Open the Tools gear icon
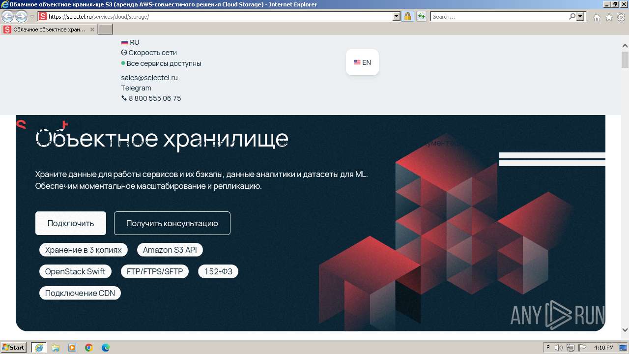The height and width of the screenshot is (354, 629). [x=621, y=17]
